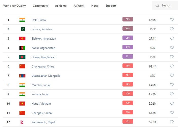Click the search magnifier icon
Viewport: 178px width, 127px height.
click(157, 6)
